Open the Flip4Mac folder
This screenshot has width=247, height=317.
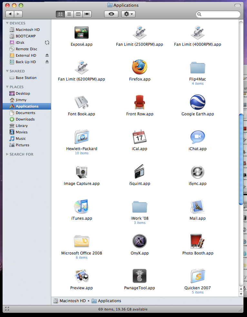point(198,68)
